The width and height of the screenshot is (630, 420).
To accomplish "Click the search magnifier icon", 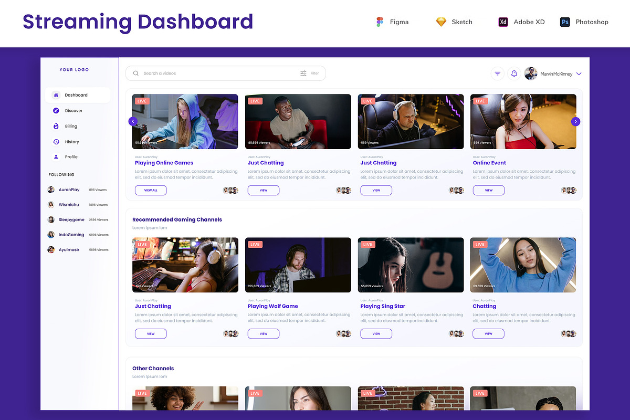I will [136, 73].
